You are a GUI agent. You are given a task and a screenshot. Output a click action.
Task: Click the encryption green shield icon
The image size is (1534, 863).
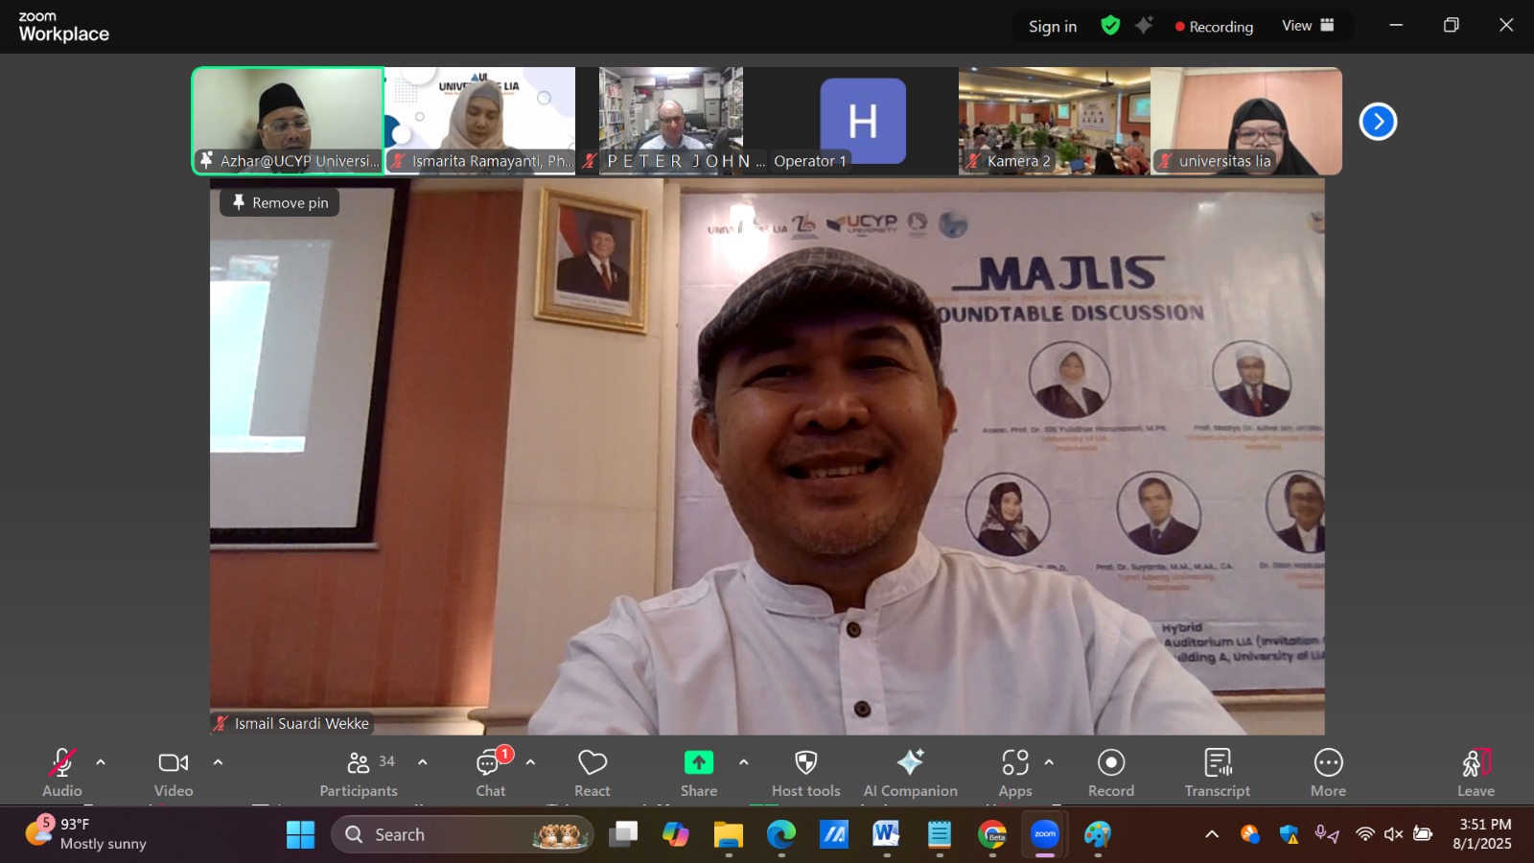coord(1110,26)
